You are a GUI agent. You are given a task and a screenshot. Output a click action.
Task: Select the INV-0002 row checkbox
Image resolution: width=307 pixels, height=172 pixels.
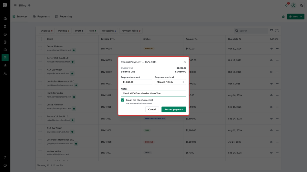point(40,72)
